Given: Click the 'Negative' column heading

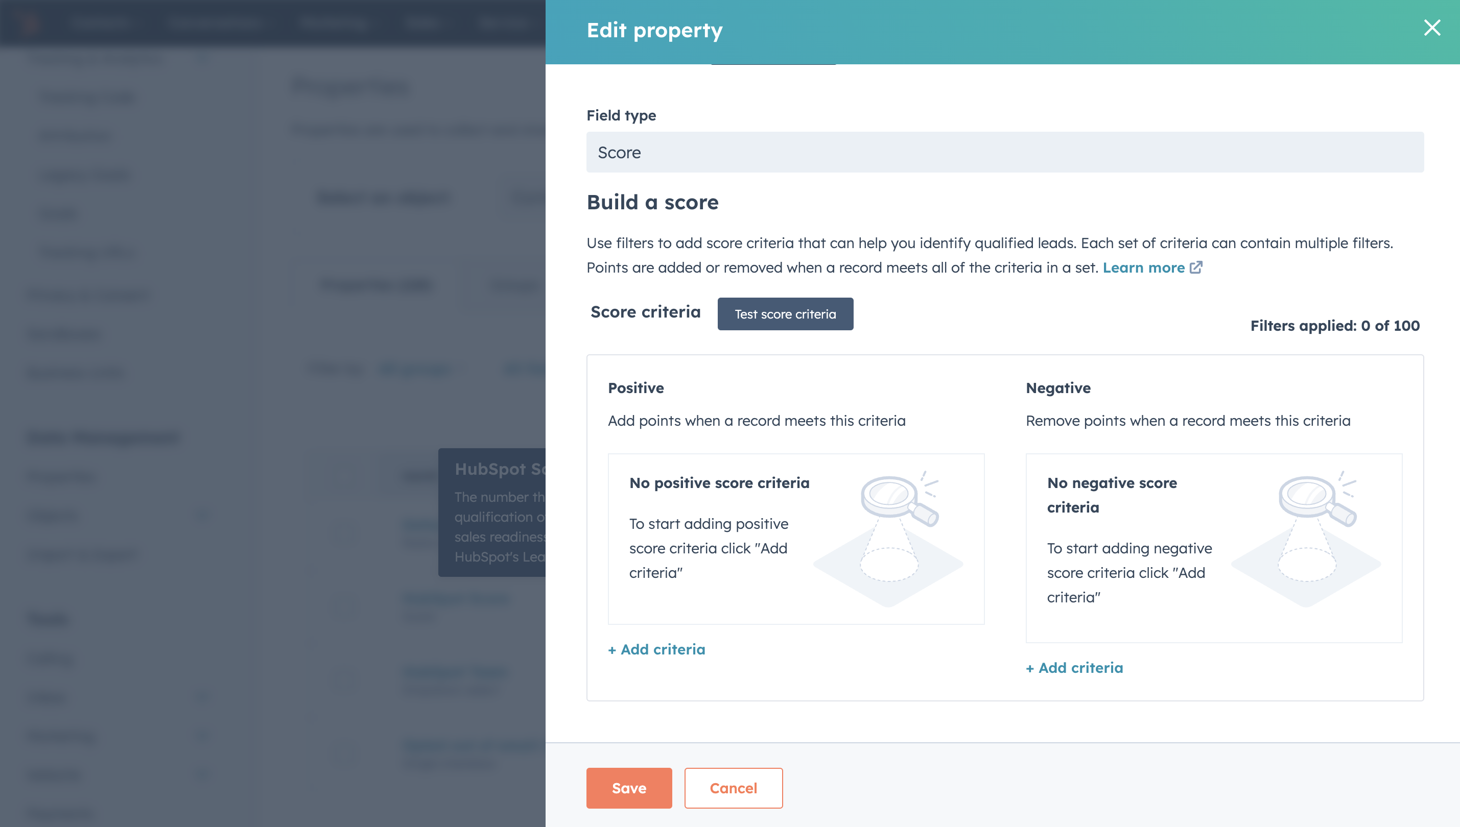Looking at the screenshot, I should point(1057,388).
